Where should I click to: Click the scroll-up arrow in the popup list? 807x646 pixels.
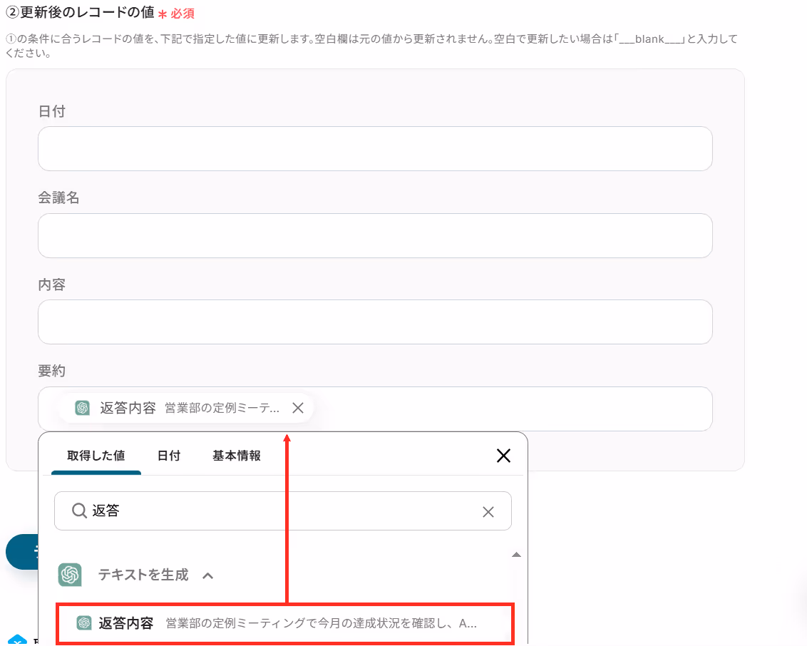[516, 555]
